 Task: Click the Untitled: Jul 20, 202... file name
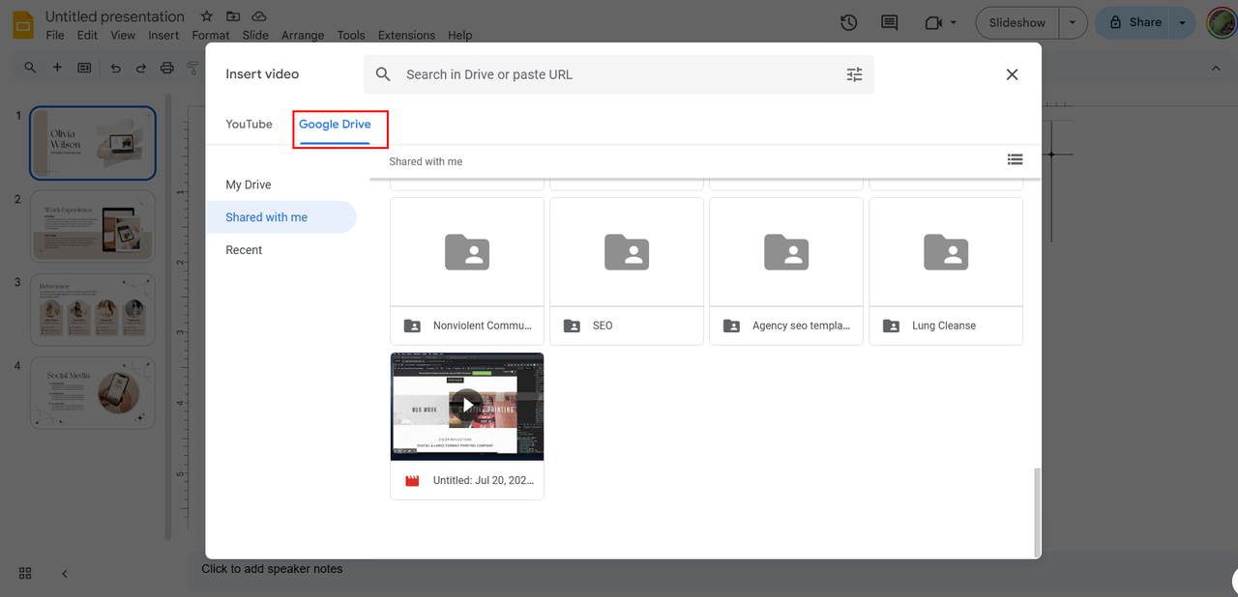click(483, 480)
